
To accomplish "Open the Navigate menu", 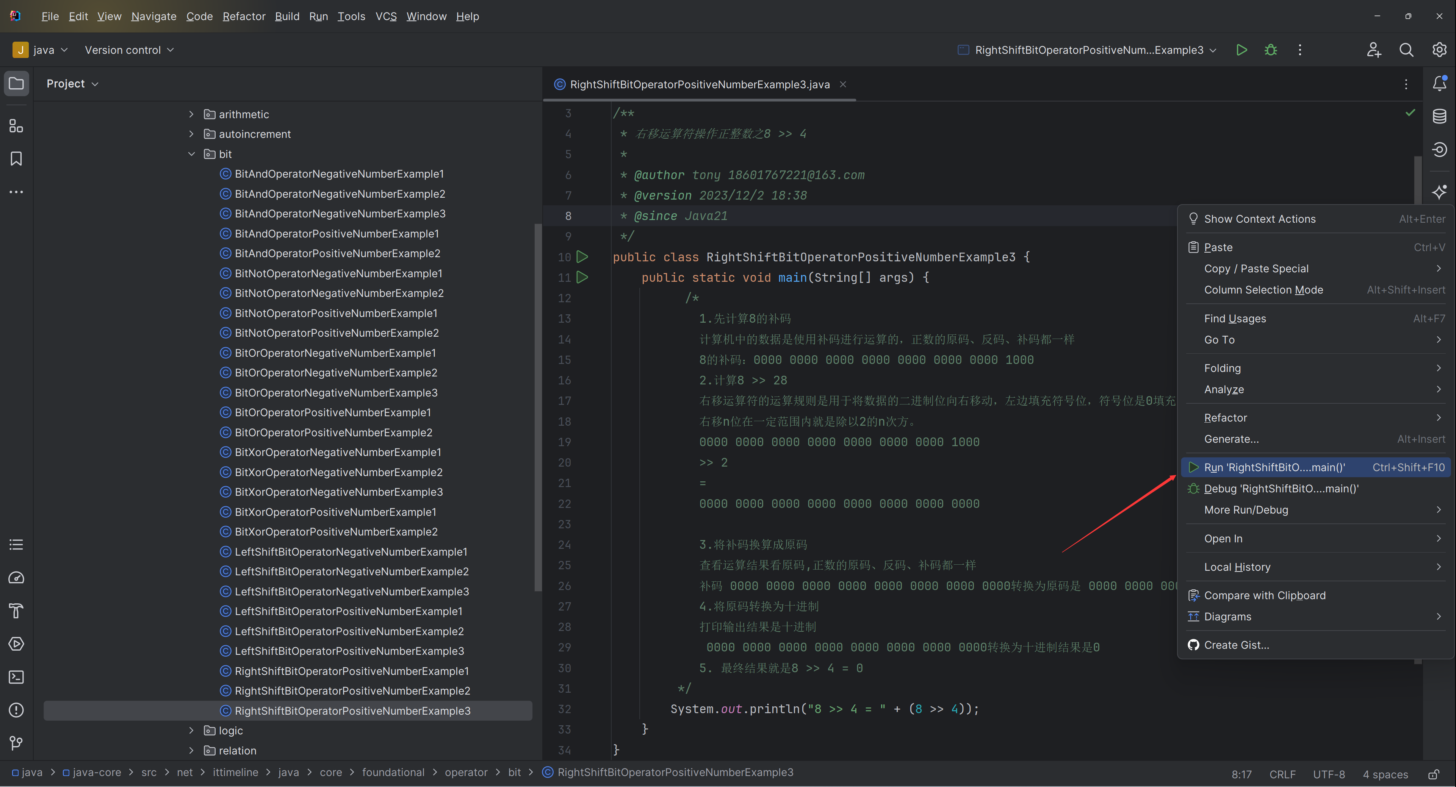I will point(154,16).
